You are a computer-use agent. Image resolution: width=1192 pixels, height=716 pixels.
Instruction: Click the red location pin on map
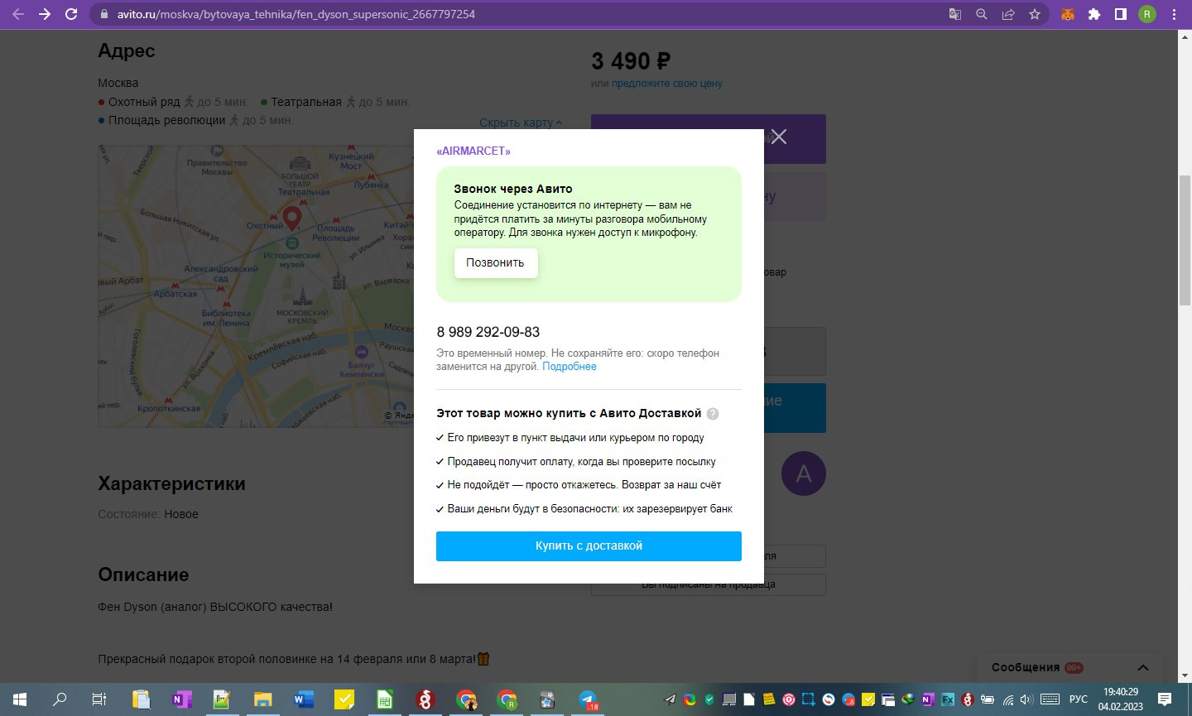291,219
